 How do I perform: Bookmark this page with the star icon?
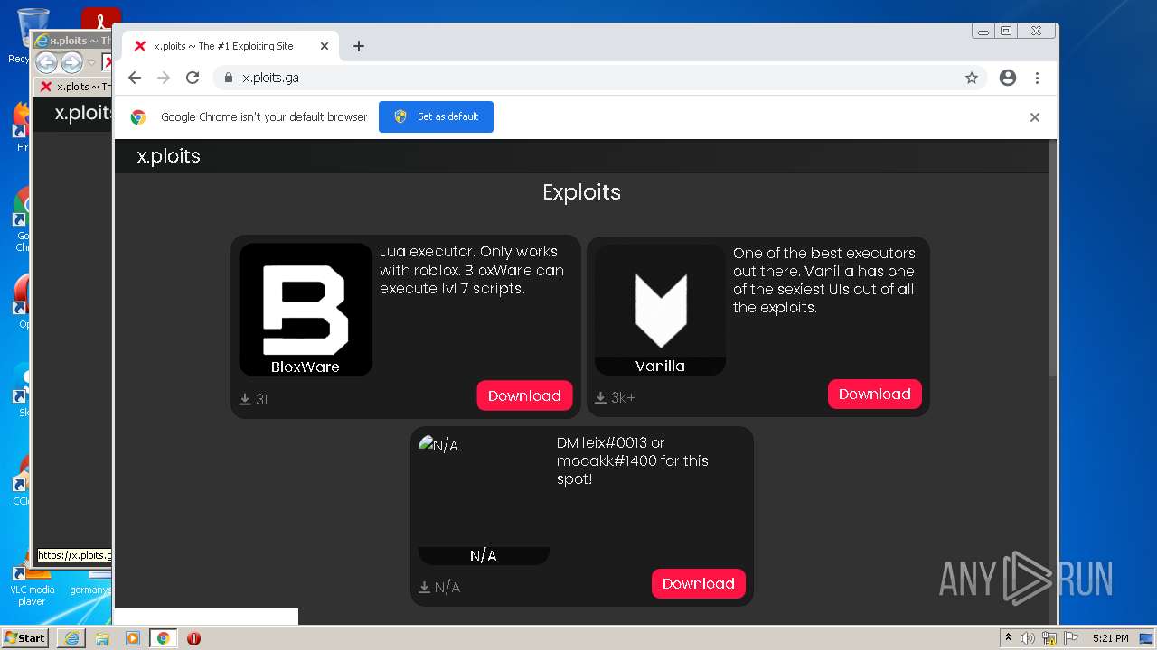[x=972, y=78]
